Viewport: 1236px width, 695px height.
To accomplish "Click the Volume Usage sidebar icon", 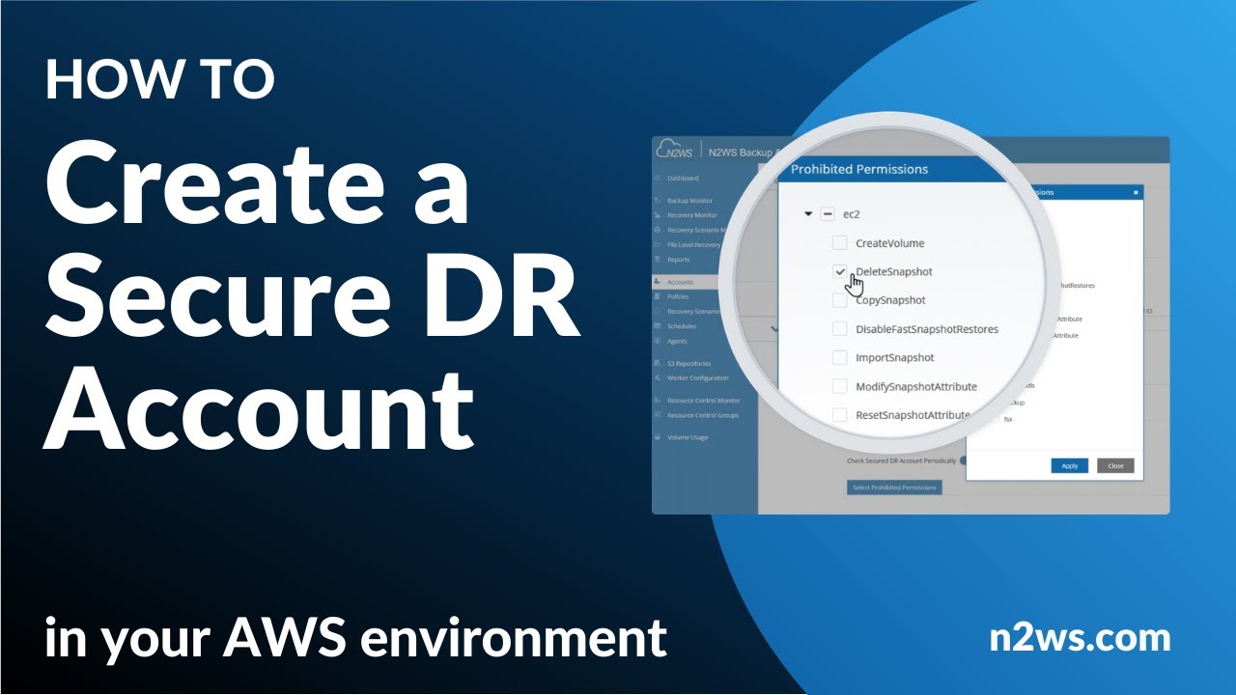I will [658, 437].
